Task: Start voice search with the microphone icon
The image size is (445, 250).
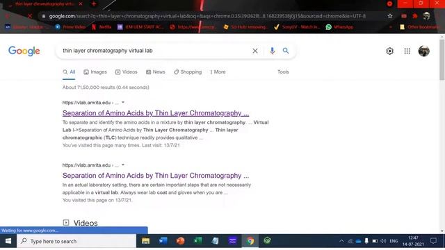Action: (x=272, y=51)
